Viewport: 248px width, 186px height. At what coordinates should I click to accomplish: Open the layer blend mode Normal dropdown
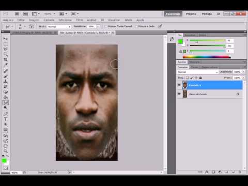tap(198, 72)
